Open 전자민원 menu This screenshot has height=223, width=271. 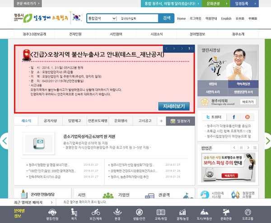(75, 34)
